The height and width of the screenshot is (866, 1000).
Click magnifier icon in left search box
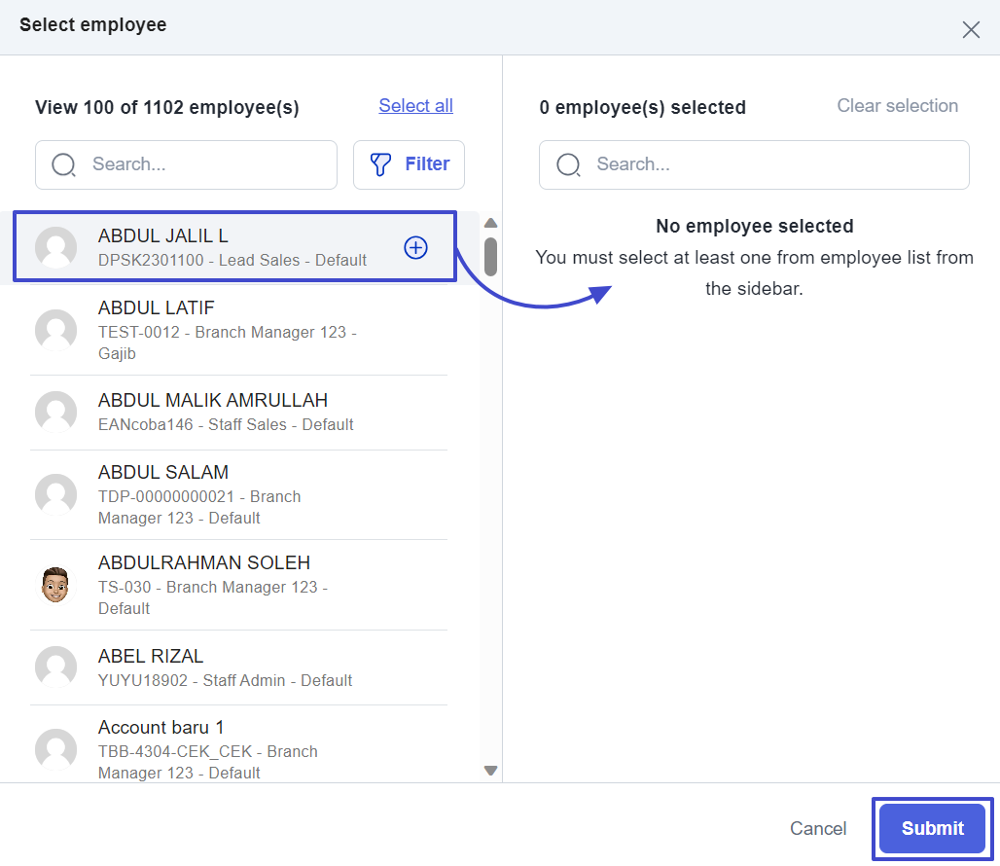pyautogui.click(x=64, y=164)
